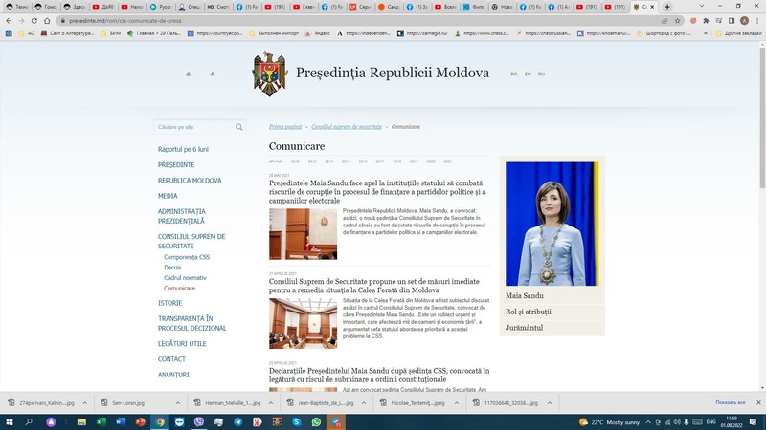
Task: Switch language to RU
Action: [x=541, y=75]
